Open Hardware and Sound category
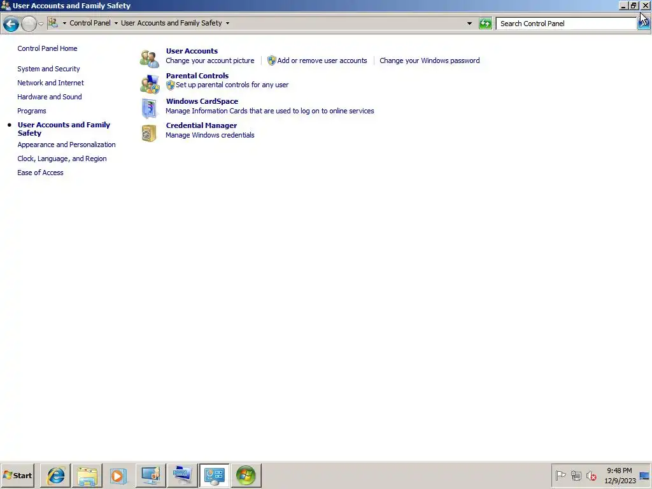 point(50,97)
